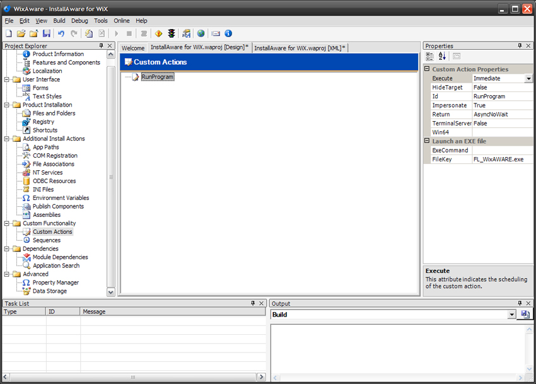Click the save output icon beside Build dropdown
536x384 pixels.
[x=525, y=314]
